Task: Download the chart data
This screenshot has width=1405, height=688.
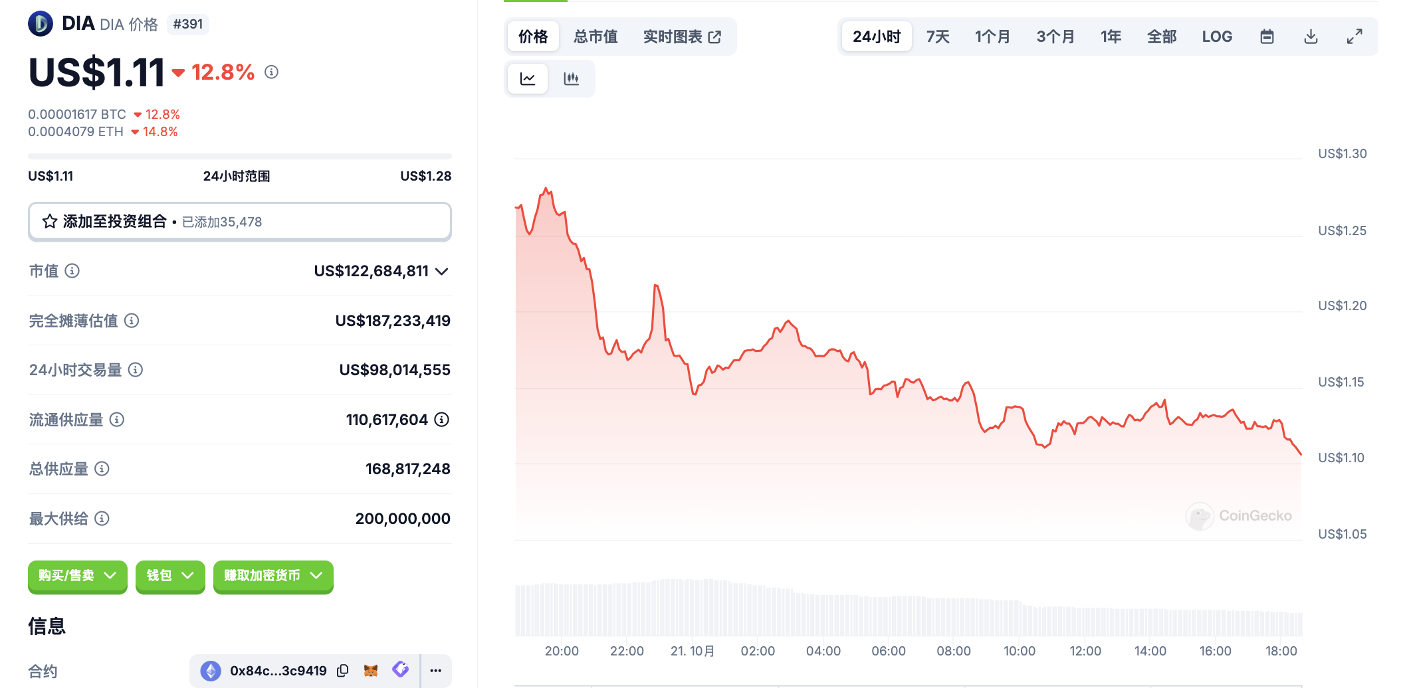Action: [1311, 37]
